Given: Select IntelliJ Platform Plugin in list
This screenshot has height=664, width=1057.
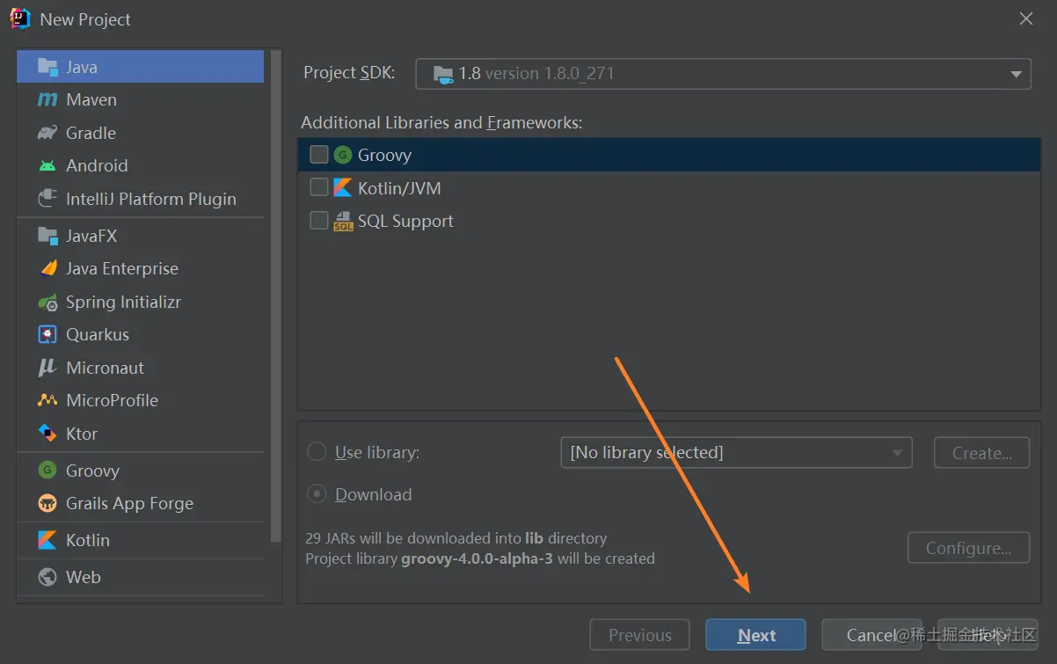Looking at the screenshot, I should pyautogui.click(x=140, y=199).
